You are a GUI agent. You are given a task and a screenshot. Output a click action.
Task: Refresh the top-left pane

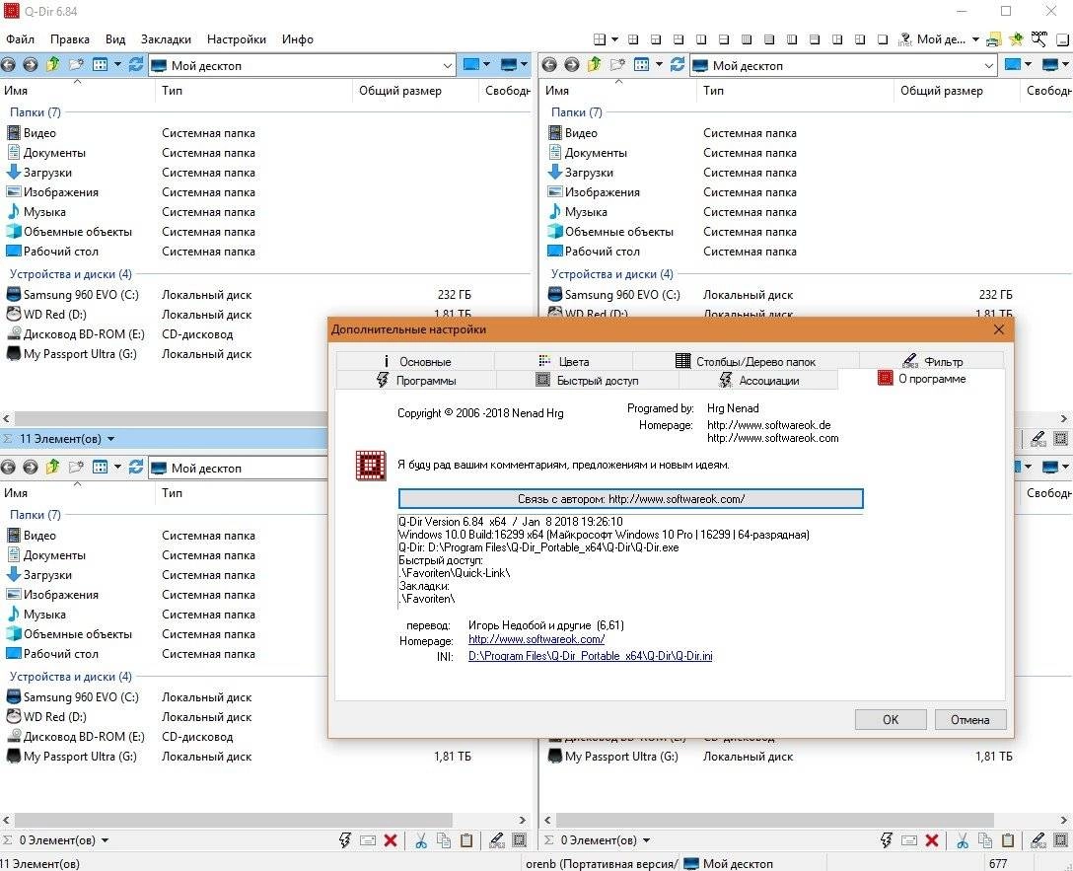135,64
